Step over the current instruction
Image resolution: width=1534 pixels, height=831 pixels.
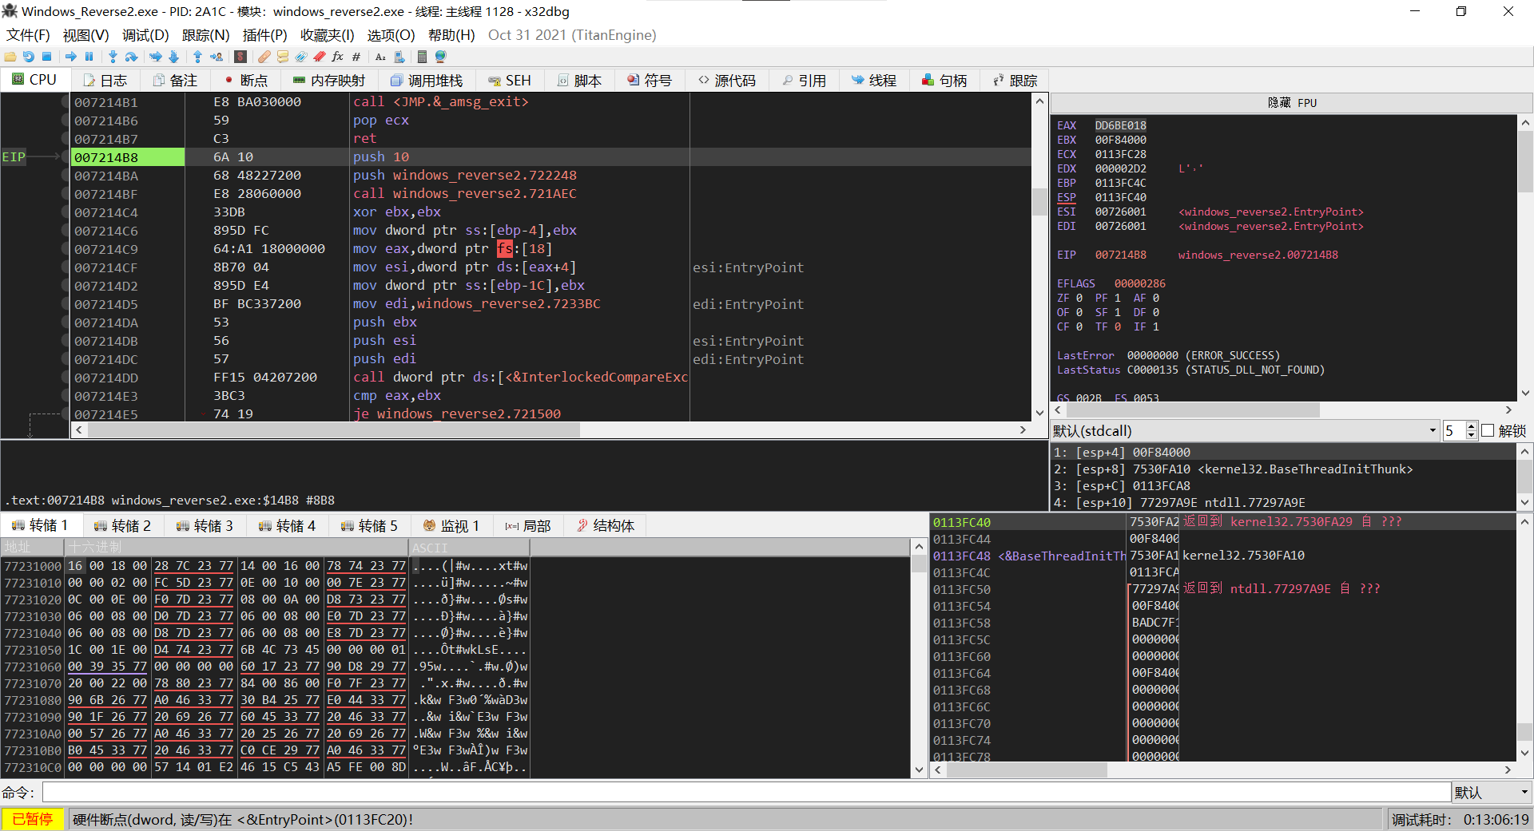[x=132, y=57]
